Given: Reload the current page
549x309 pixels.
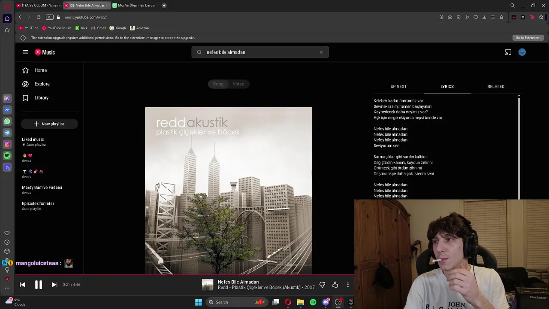Looking at the screenshot, I should tap(39, 17).
